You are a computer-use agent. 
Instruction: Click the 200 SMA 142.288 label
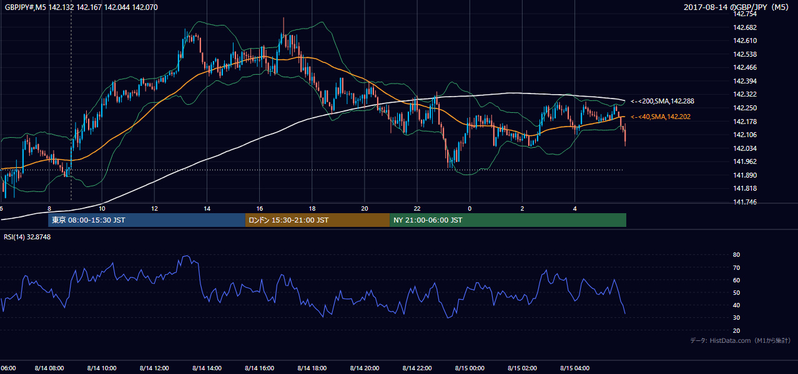click(663, 101)
